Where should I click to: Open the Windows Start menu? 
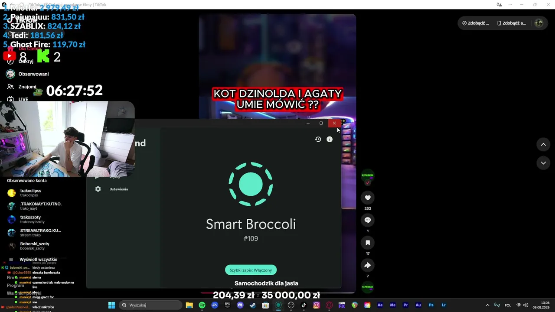(111, 305)
